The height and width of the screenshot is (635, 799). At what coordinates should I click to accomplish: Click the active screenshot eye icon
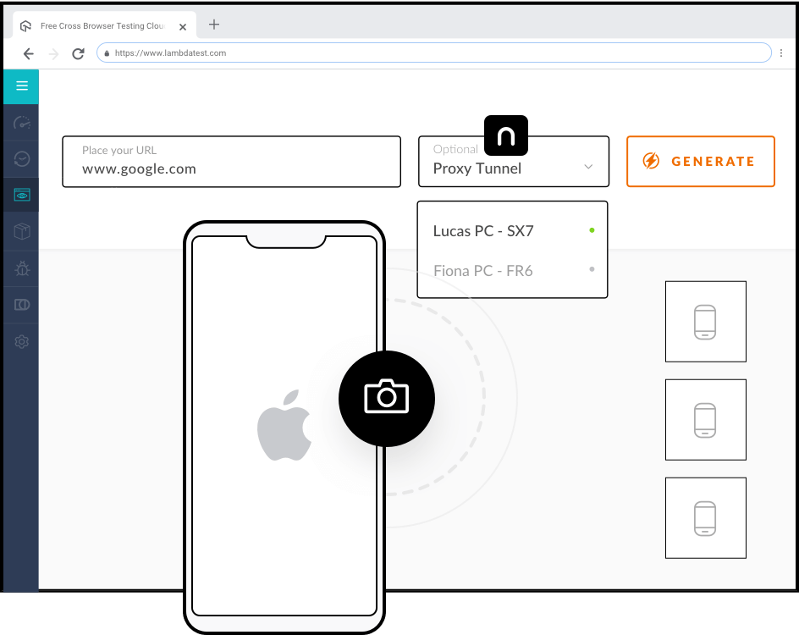point(20,195)
